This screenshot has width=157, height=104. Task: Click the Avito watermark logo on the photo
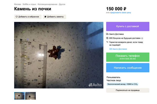click(x=95, y=85)
